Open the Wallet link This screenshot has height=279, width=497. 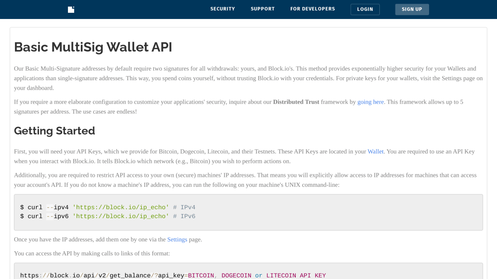click(376, 151)
